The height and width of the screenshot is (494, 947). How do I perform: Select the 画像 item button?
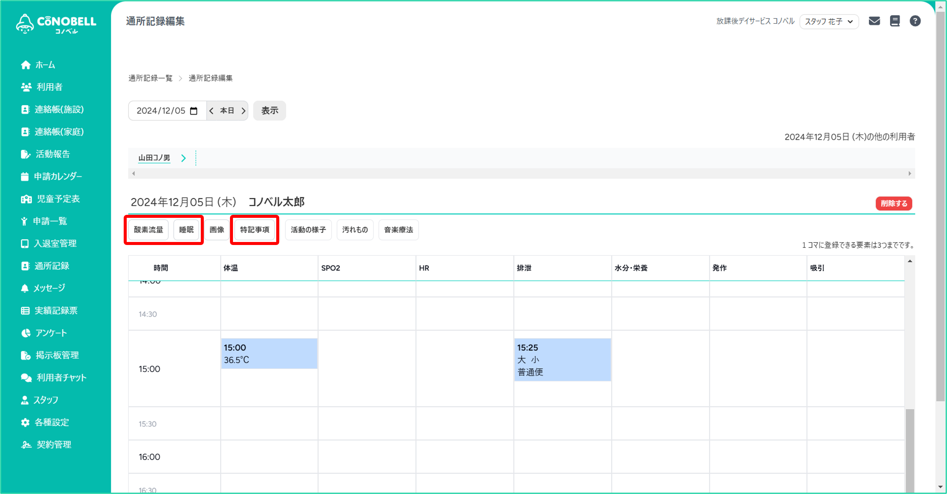(x=217, y=230)
